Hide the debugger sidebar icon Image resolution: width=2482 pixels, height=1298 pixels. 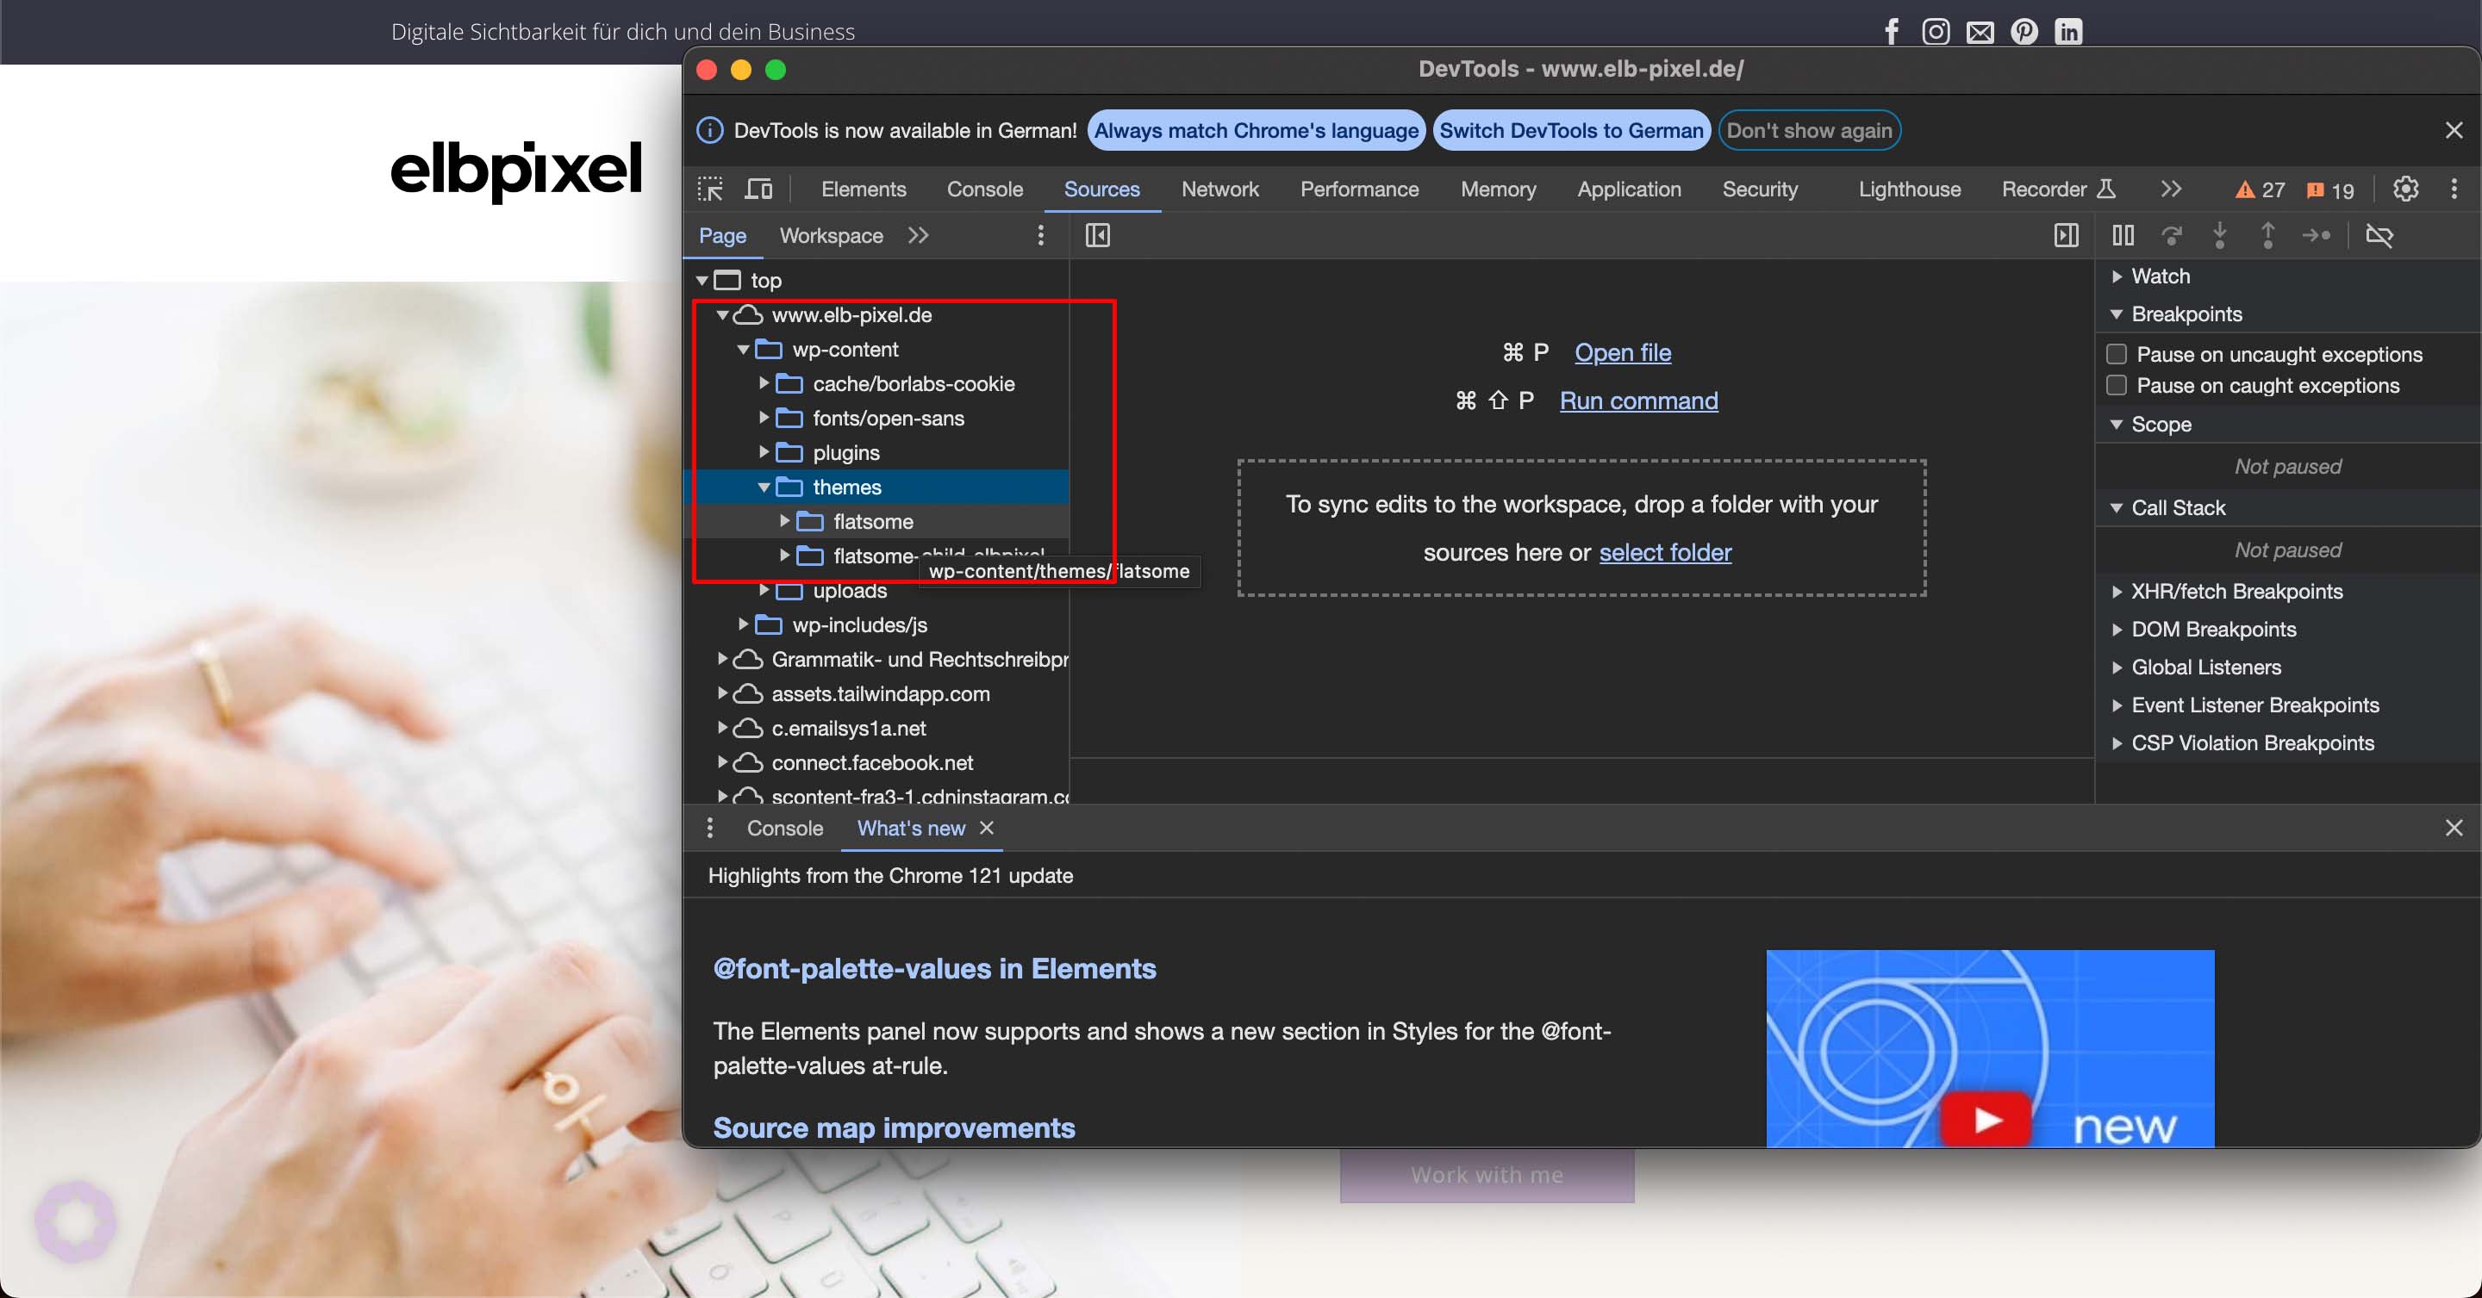click(x=2066, y=235)
